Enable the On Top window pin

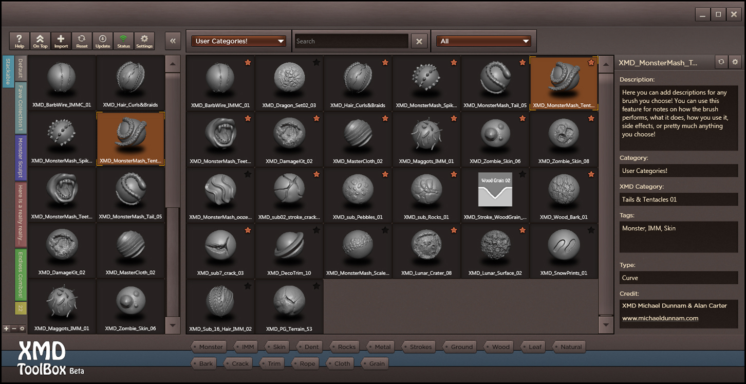pos(40,41)
